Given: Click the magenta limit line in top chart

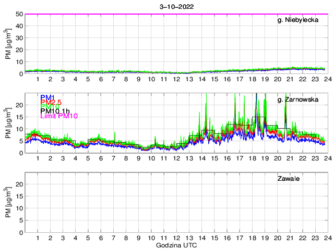Looking at the screenshot, I should 176,14.
